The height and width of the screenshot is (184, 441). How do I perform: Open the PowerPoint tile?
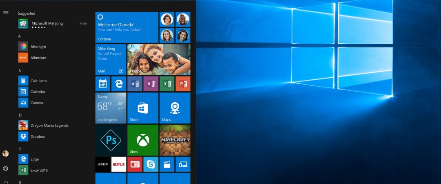pos(183,84)
